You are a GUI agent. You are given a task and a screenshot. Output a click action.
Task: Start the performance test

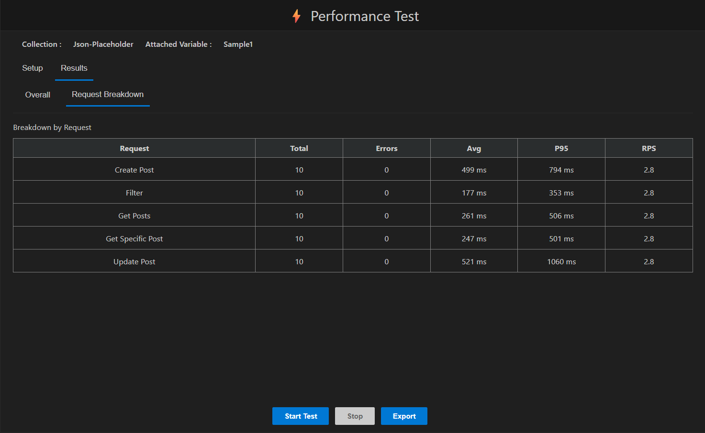tap(301, 416)
